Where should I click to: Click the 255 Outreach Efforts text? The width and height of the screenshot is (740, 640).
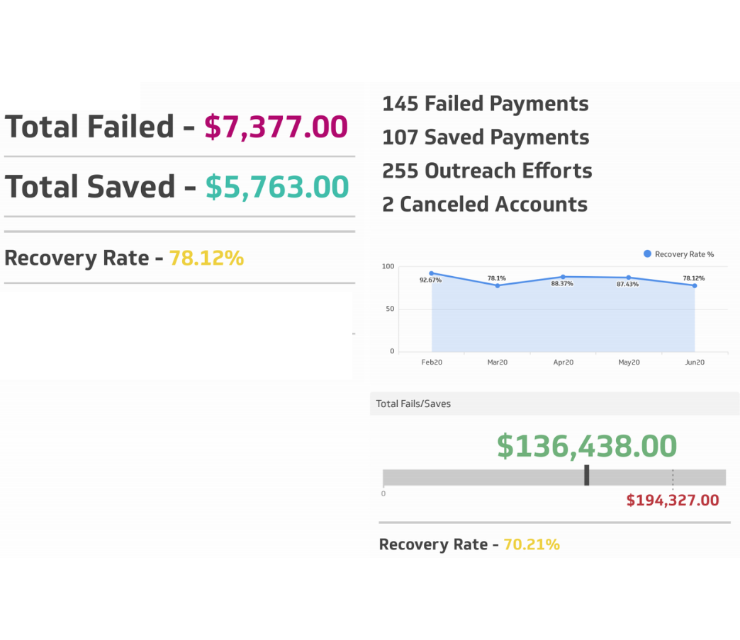(x=487, y=171)
